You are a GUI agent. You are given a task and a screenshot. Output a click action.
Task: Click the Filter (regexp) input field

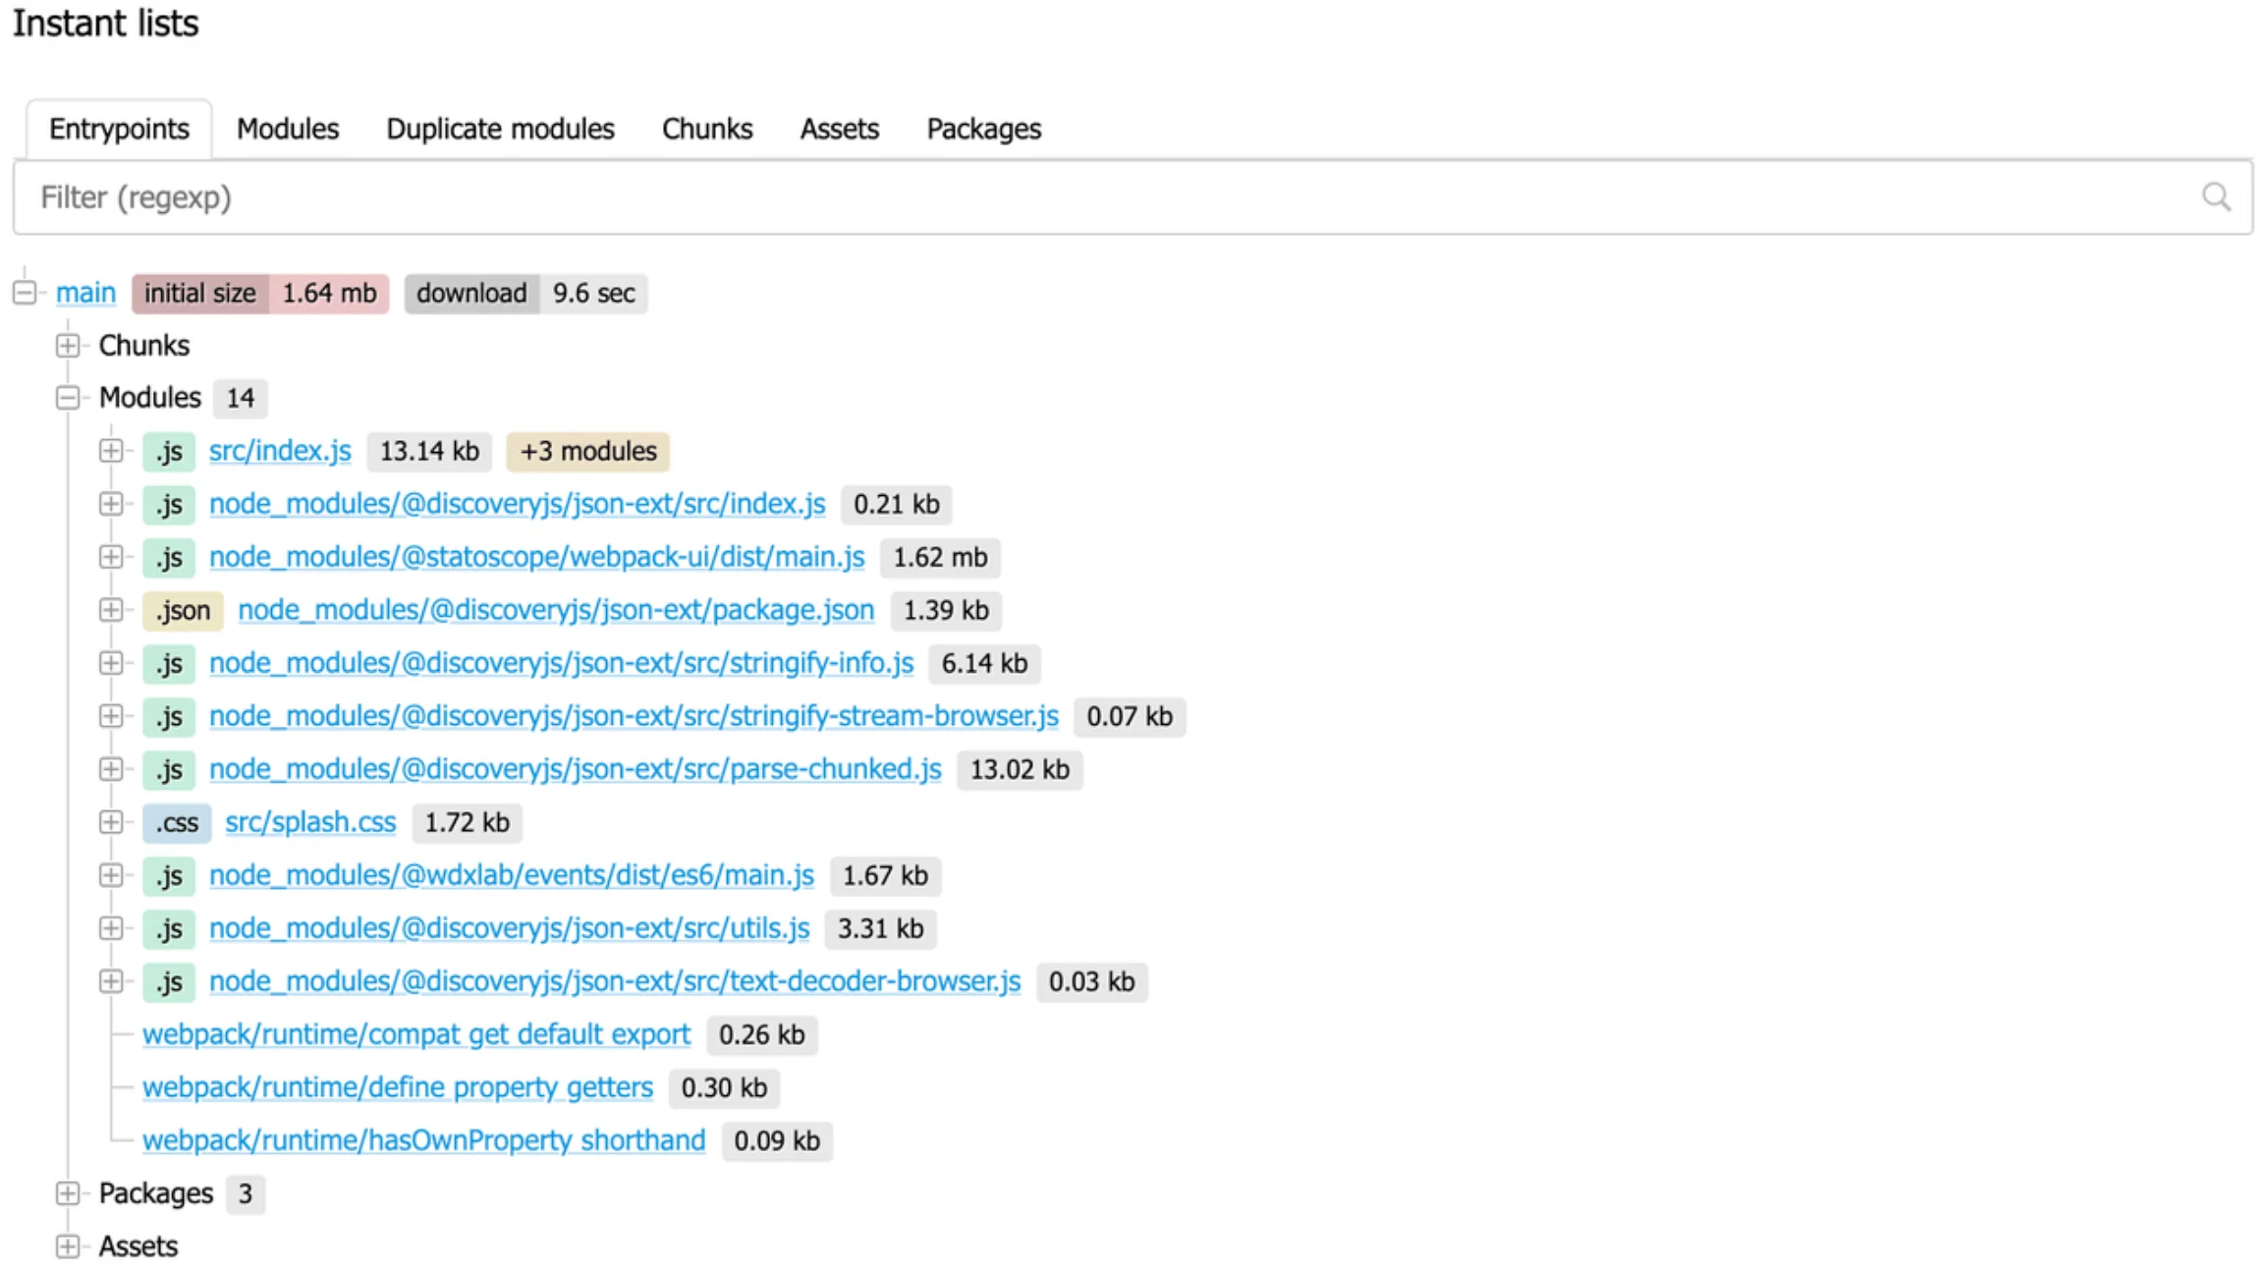[1132, 197]
